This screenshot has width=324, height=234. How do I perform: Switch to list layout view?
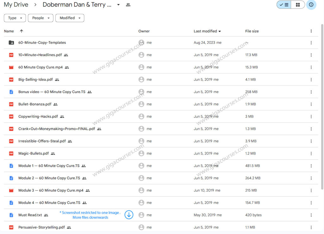(284, 5)
